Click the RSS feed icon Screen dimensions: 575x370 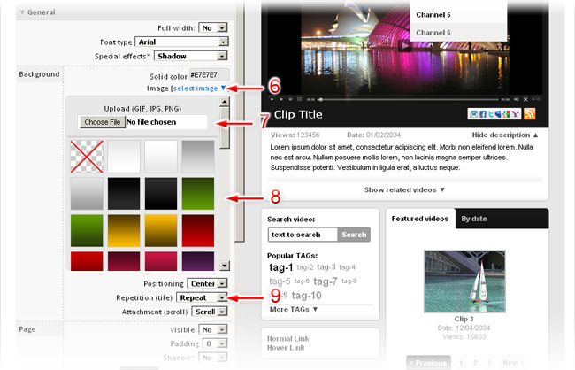coord(531,114)
